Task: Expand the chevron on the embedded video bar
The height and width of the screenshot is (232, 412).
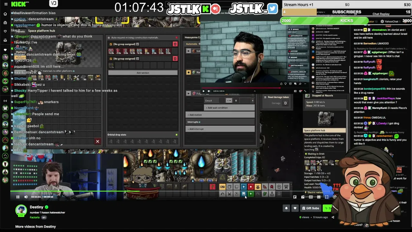Action: click(x=255, y=91)
